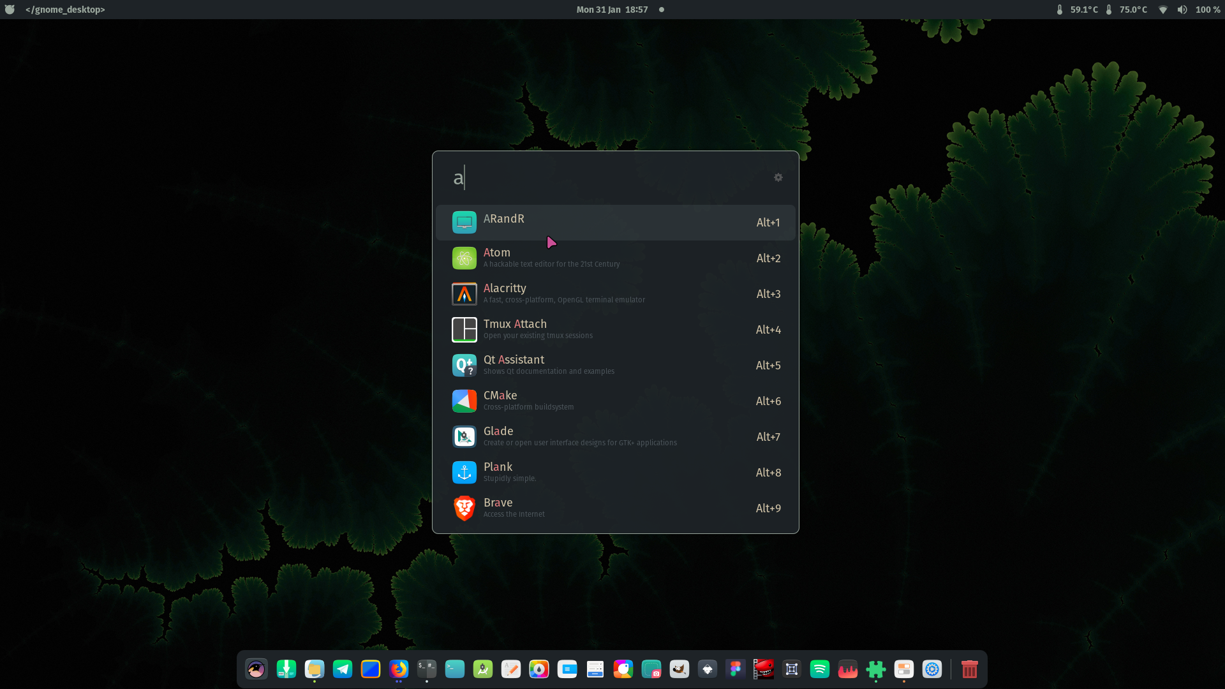The image size is (1225, 689).
Task: Open the penguin avatar app in dock
Action: click(x=256, y=669)
